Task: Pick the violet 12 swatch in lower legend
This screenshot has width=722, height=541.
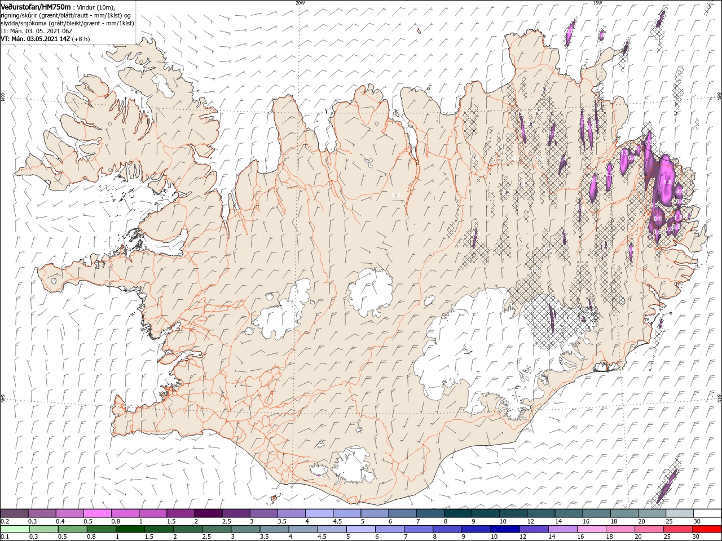Action: click(x=534, y=529)
